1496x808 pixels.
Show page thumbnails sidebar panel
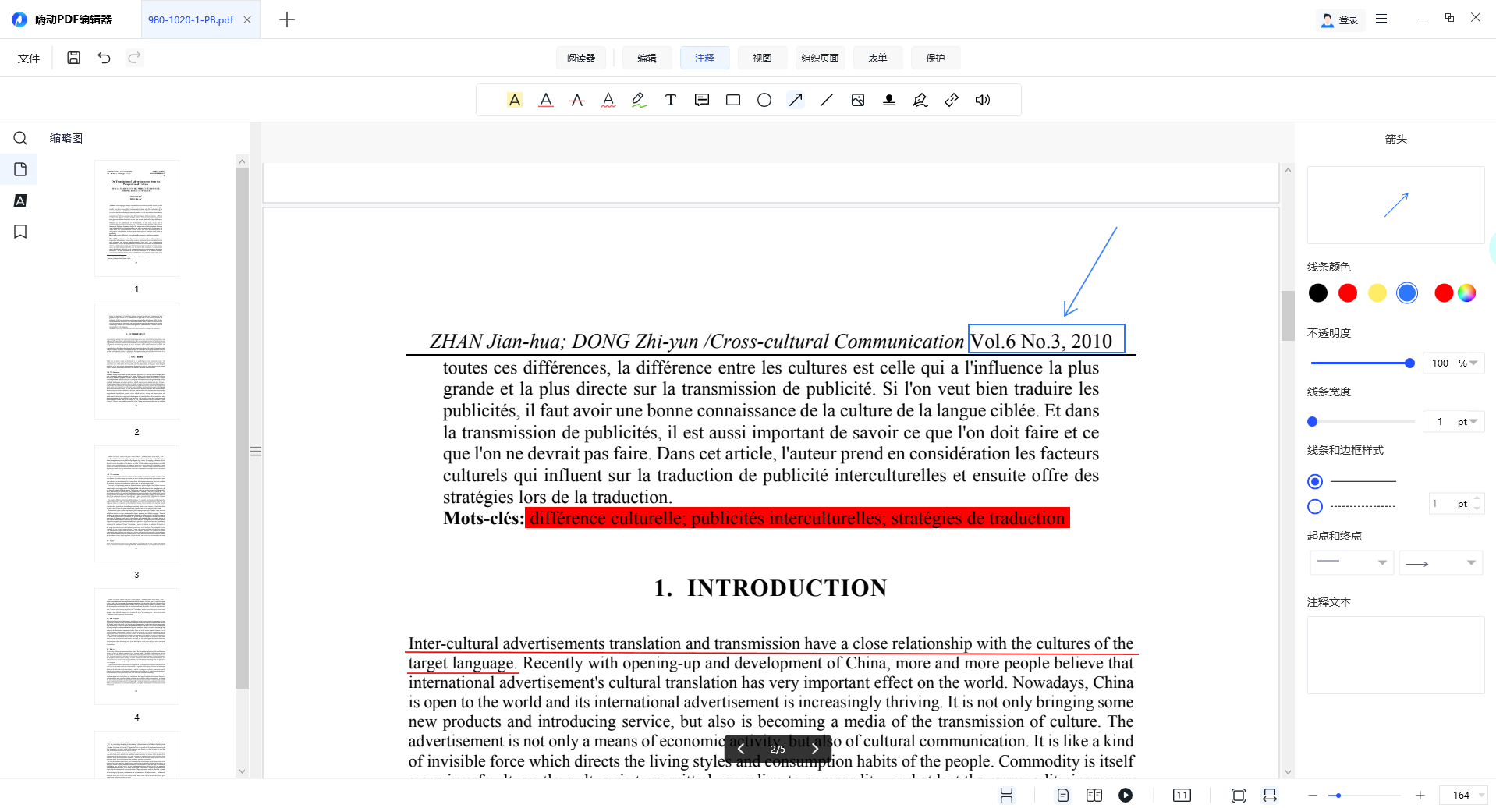pos(20,169)
